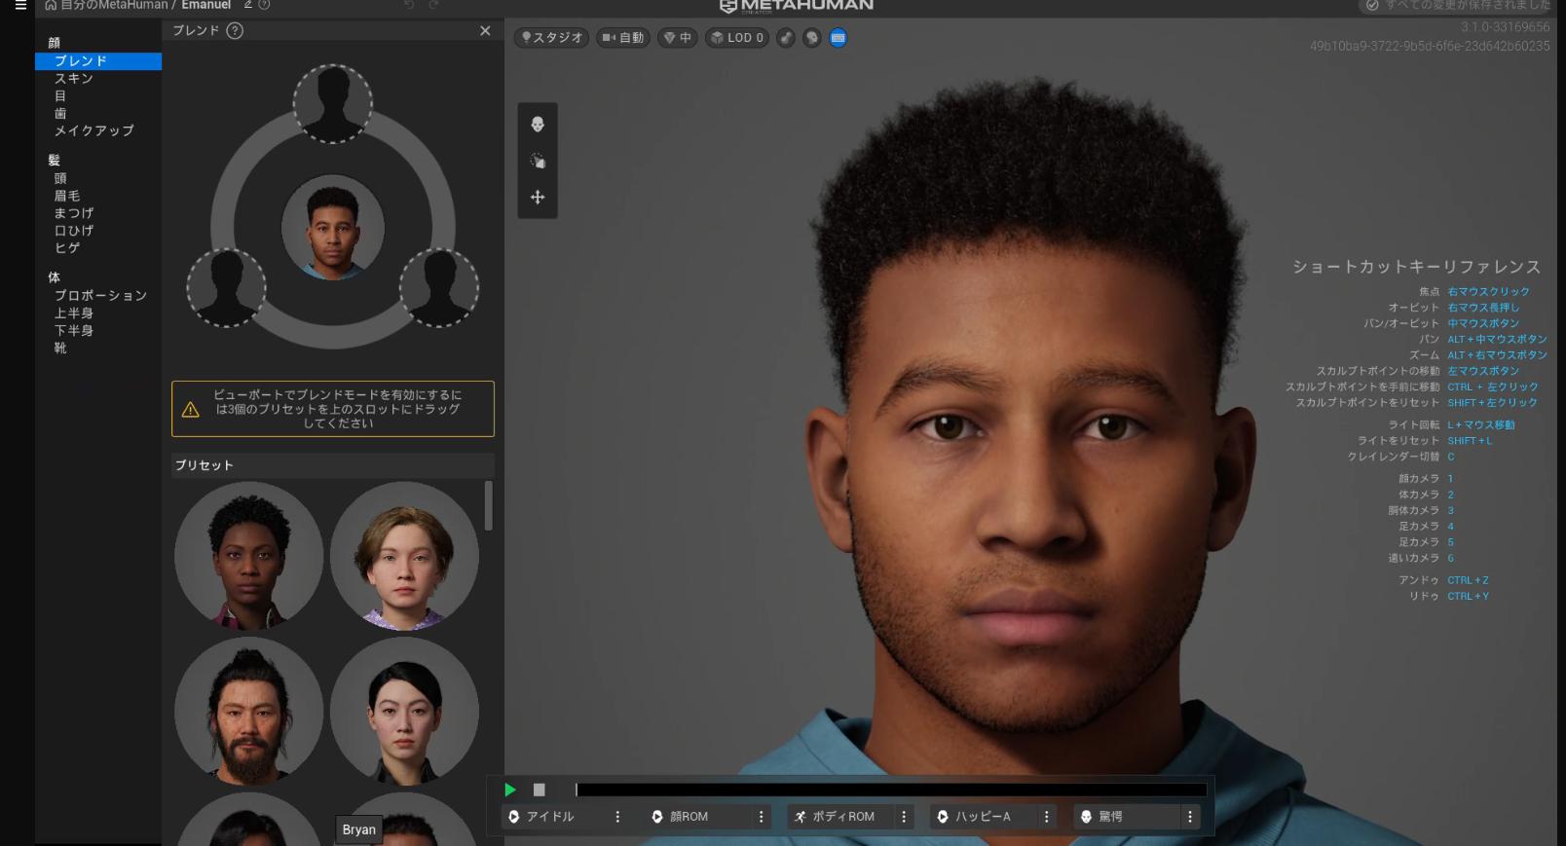Select the short-haired dark-skinned woman preset
Image resolution: width=1566 pixels, height=846 pixels.
pyautogui.click(x=249, y=556)
